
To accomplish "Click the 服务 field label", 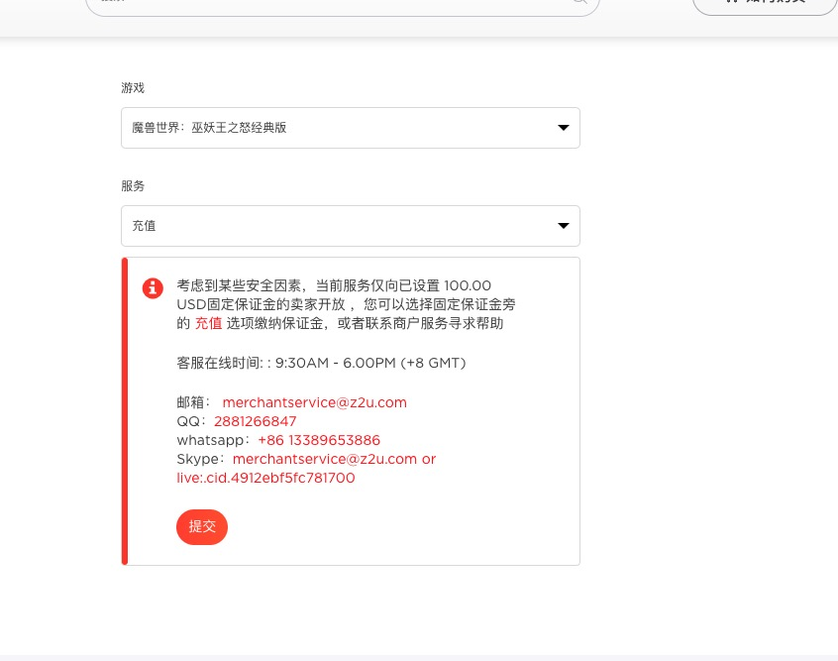I will [x=133, y=186].
